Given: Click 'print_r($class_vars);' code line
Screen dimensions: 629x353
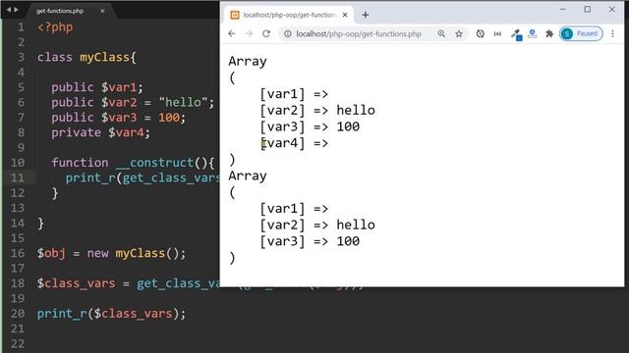Looking at the screenshot, I should click(x=111, y=314).
